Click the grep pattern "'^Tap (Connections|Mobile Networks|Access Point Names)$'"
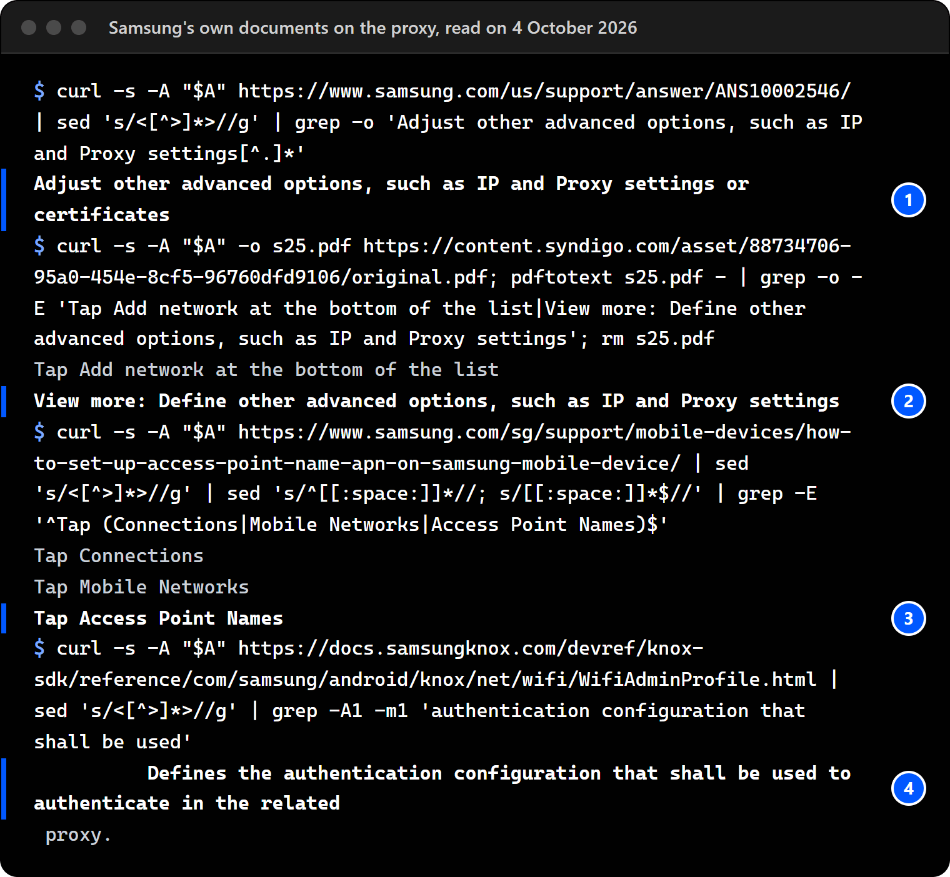 351,525
